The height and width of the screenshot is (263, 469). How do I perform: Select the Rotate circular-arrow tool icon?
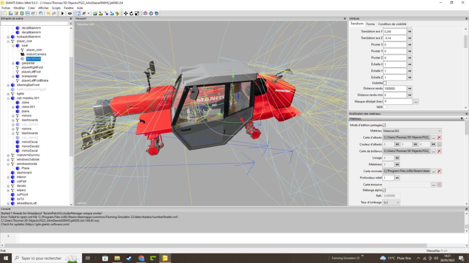(131, 13)
